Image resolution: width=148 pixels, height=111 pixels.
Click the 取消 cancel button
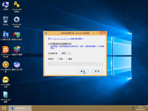97,71
